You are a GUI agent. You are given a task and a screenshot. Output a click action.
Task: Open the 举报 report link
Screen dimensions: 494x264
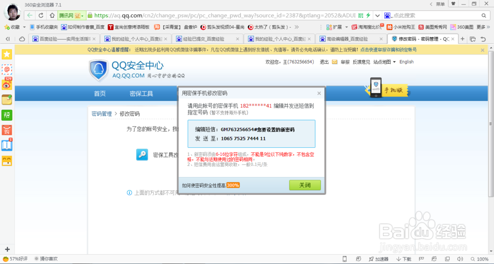(345, 62)
